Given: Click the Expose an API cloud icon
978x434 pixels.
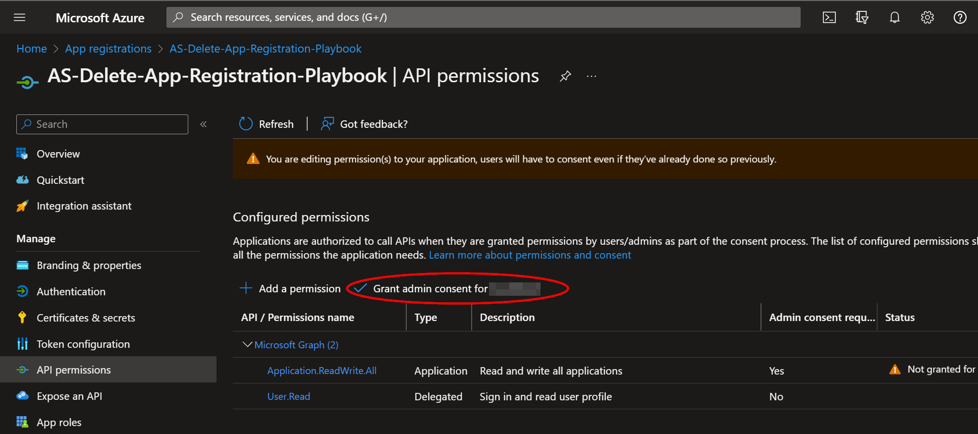Looking at the screenshot, I should (22, 395).
